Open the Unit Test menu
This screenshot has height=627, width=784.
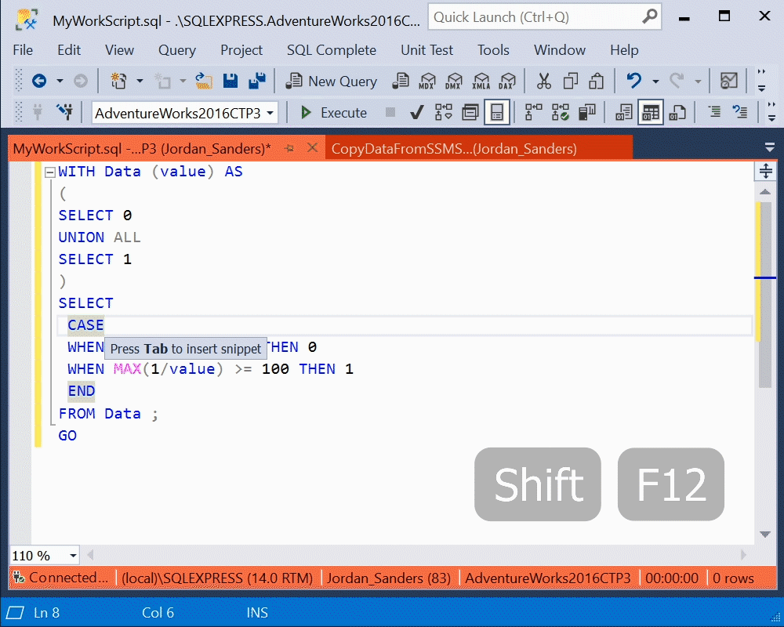point(427,50)
